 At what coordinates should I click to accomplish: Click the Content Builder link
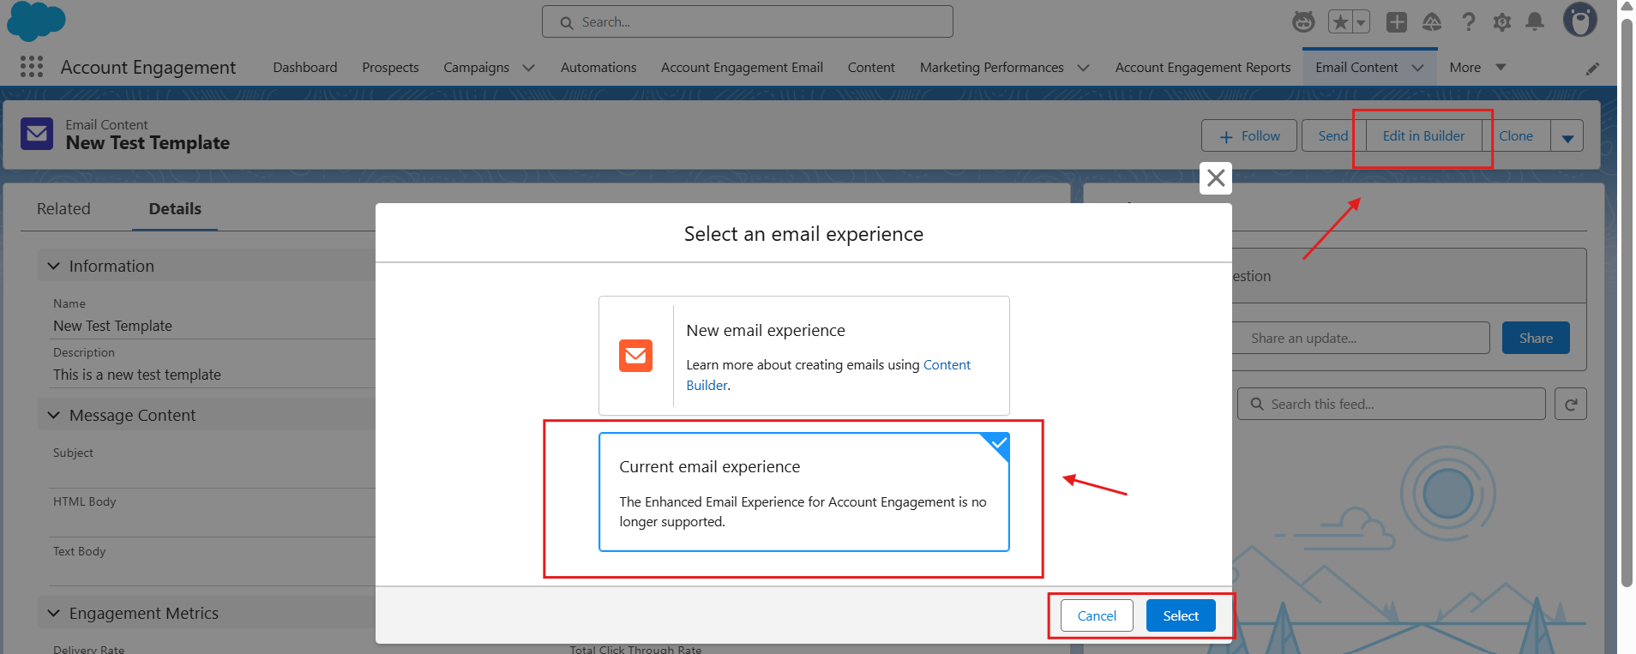(x=947, y=365)
